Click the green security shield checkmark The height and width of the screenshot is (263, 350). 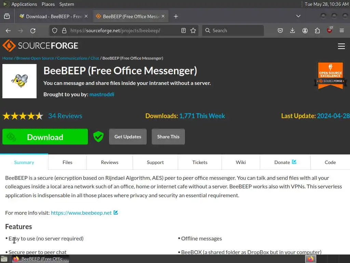point(98,137)
